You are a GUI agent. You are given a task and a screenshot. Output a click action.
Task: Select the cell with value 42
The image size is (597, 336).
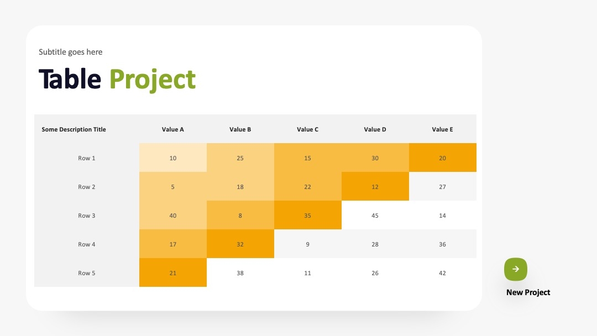(442, 273)
